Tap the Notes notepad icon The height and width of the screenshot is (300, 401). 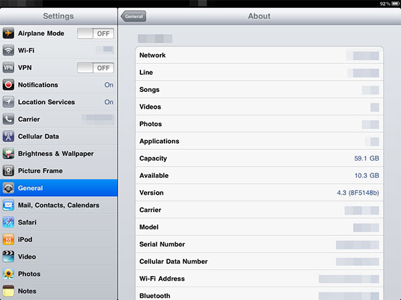[8, 291]
